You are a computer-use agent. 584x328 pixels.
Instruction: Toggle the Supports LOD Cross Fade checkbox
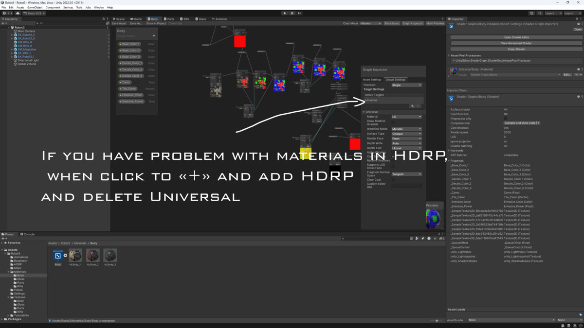pos(393,166)
